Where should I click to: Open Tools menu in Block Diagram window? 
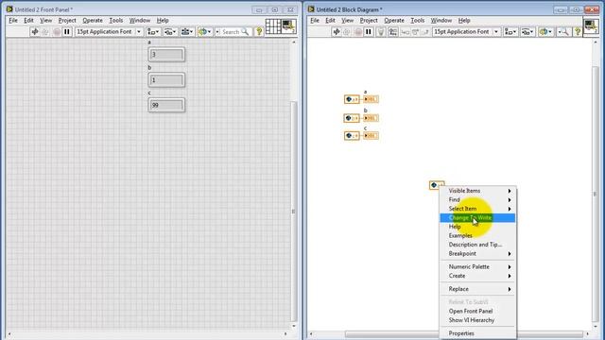coord(417,20)
